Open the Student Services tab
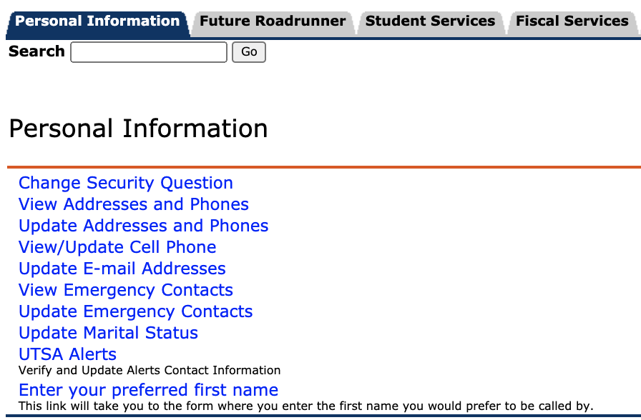The width and height of the screenshot is (641, 420). click(430, 21)
